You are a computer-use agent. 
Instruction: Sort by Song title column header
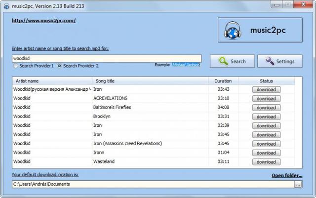(x=150, y=81)
